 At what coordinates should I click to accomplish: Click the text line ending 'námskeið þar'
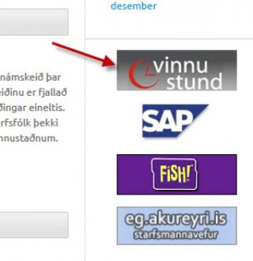click(30, 78)
